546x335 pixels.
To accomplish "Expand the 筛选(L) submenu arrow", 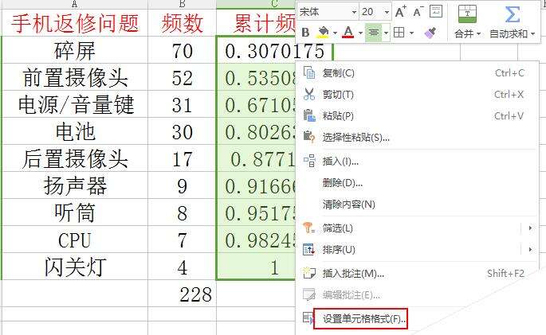I will click(x=530, y=228).
